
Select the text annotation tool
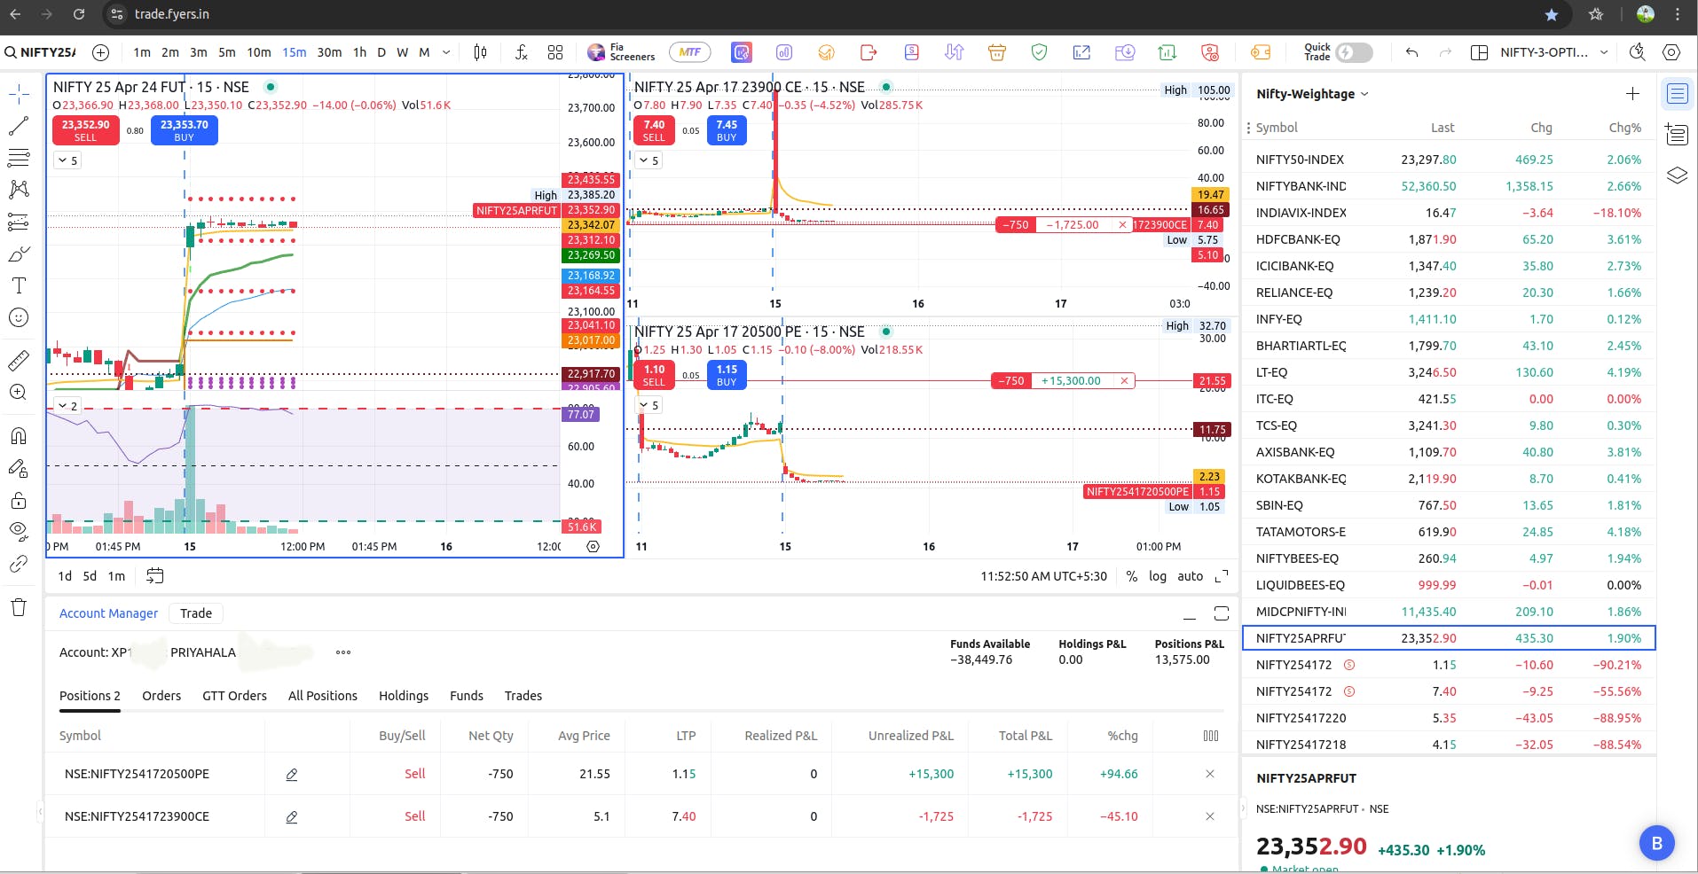click(x=19, y=285)
